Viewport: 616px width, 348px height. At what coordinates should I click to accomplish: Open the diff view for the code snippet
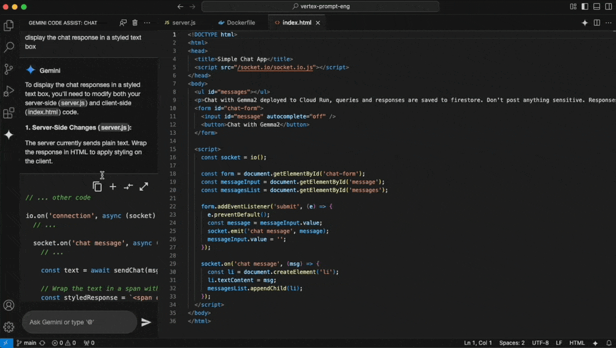[x=128, y=187]
